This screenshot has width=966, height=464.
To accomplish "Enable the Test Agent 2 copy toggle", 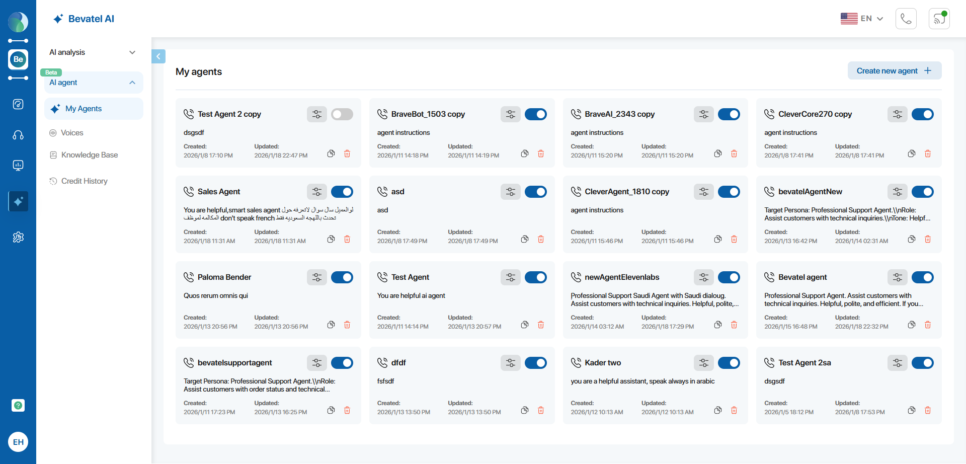I will click(342, 114).
